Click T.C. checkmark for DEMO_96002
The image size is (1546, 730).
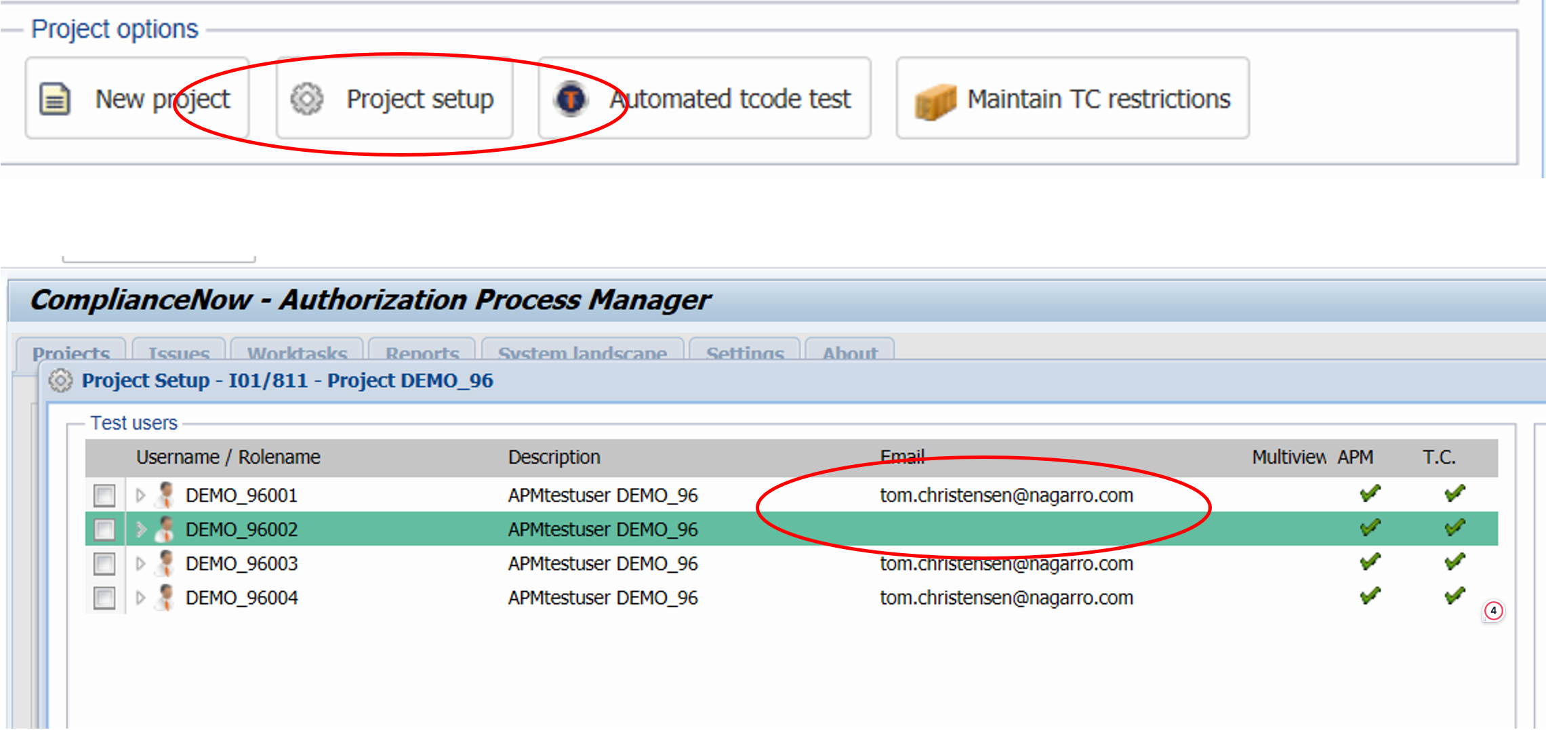[x=1455, y=527]
